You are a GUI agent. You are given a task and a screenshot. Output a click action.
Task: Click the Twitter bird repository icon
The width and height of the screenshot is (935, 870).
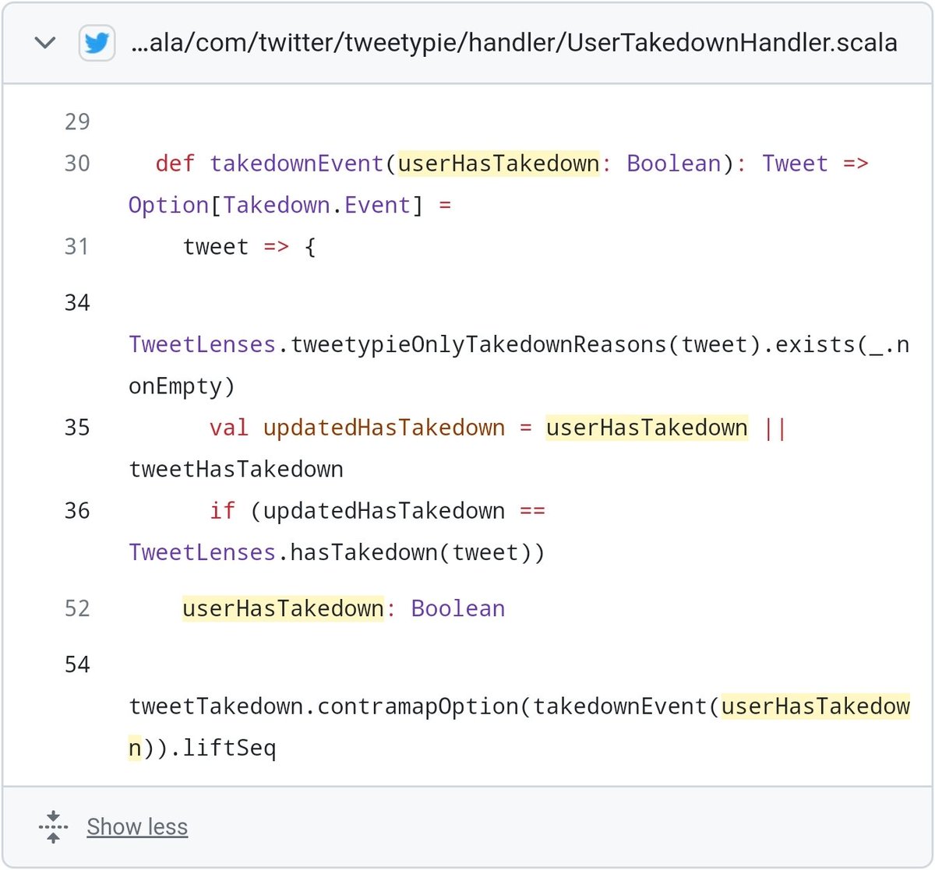[97, 43]
